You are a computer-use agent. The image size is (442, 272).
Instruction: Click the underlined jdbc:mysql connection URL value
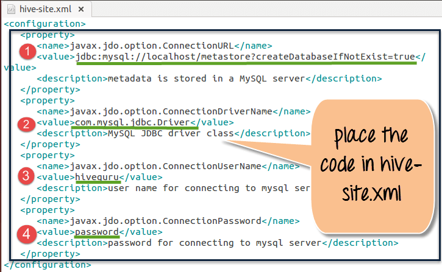pos(246,57)
